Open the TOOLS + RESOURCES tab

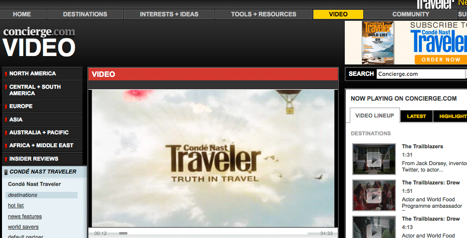click(264, 14)
